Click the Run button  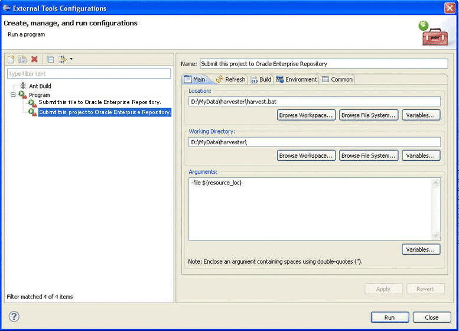390,317
